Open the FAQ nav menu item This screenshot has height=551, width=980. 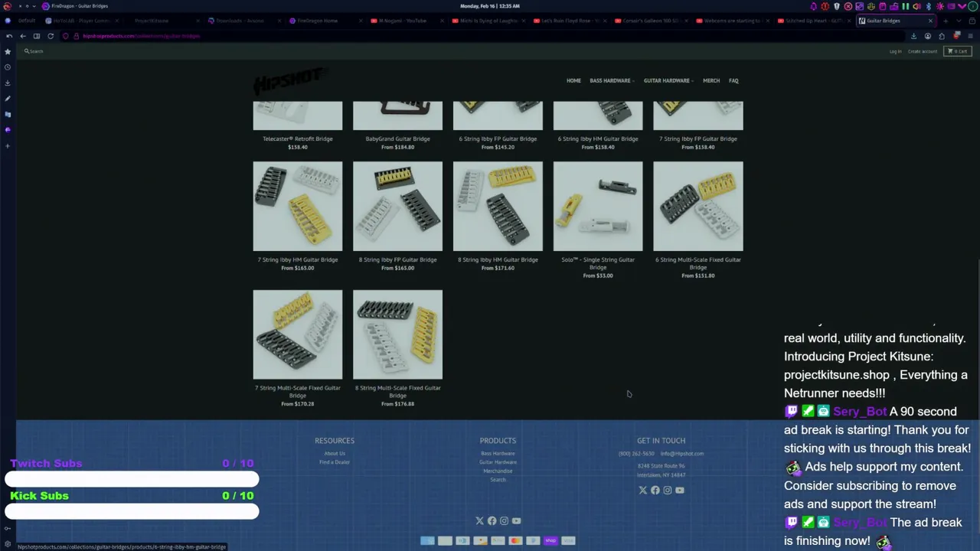(x=733, y=80)
